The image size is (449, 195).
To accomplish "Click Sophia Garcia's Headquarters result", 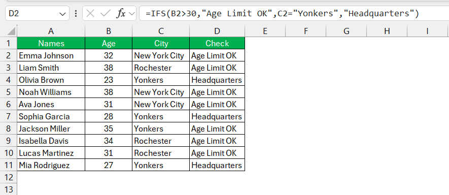I will (x=217, y=116).
